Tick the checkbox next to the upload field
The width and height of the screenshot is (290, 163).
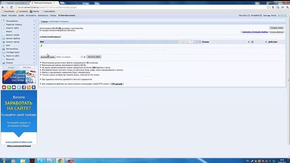[x=82, y=57]
